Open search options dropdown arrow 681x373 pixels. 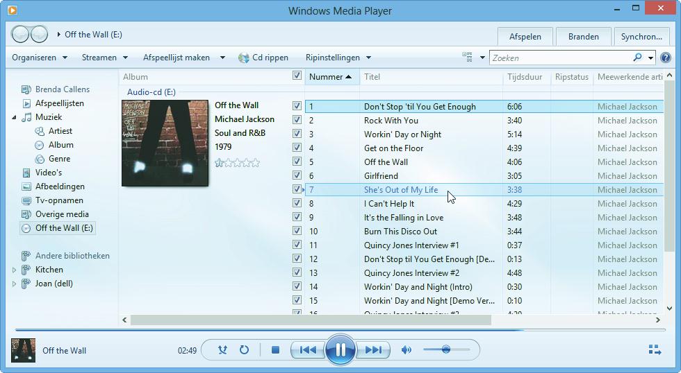coord(650,58)
